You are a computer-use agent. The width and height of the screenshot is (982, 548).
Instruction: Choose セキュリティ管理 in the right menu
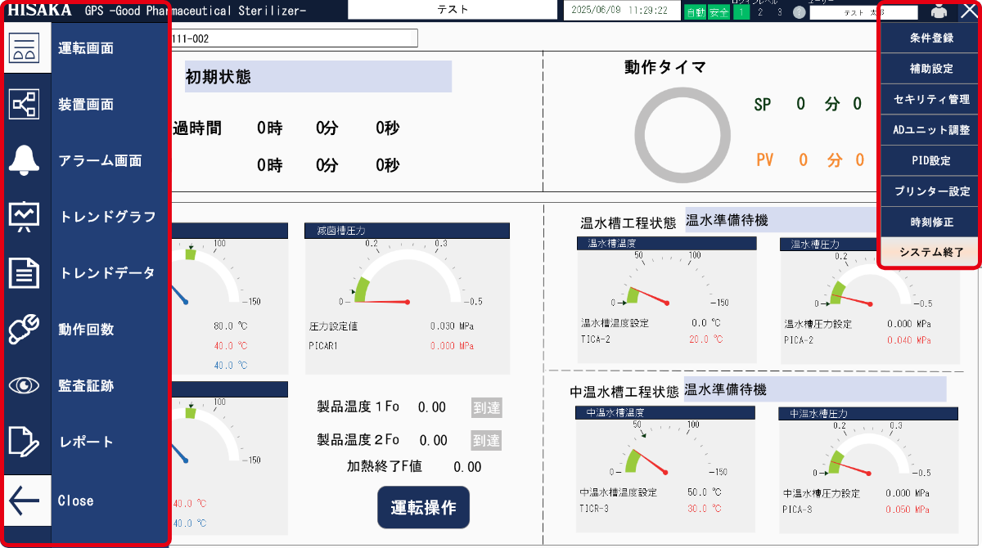[x=930, y=100]
